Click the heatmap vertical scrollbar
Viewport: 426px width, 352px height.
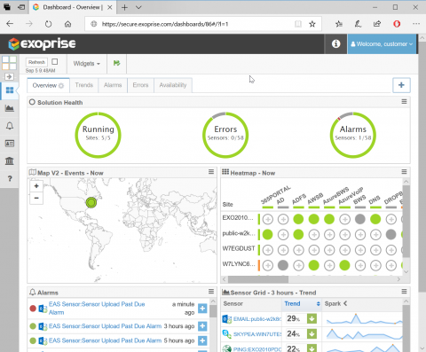pos(406,221)
